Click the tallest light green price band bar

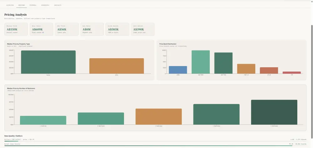pyautogui.click(x=201, y=62)
